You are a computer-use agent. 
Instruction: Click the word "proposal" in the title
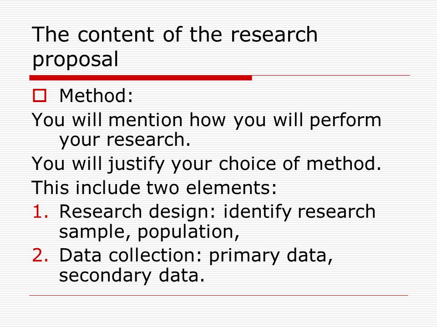tap(75, 59)
